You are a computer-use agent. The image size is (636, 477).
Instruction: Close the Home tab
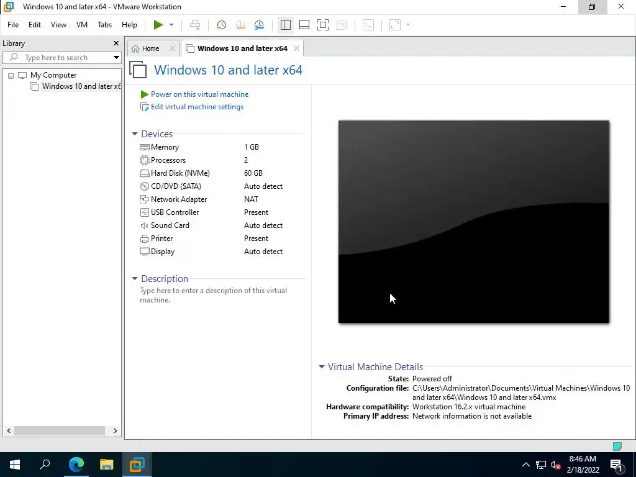click(173, 48)
